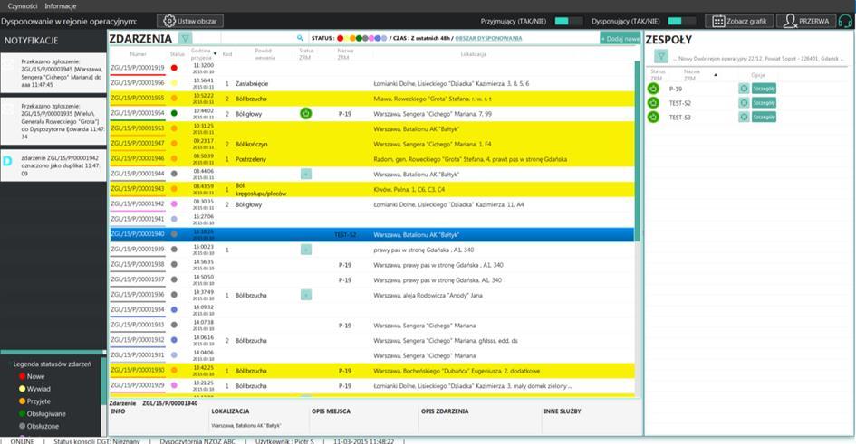856x444 pixels.
Task: Toggle the Dysponujący (TAK/NIE) switch
Action: click(x=682, y=21)
